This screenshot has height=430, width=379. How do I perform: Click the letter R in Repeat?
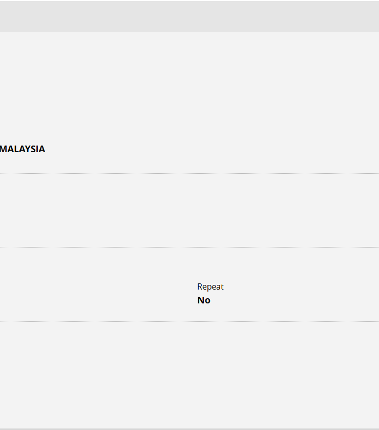[200, 286]
